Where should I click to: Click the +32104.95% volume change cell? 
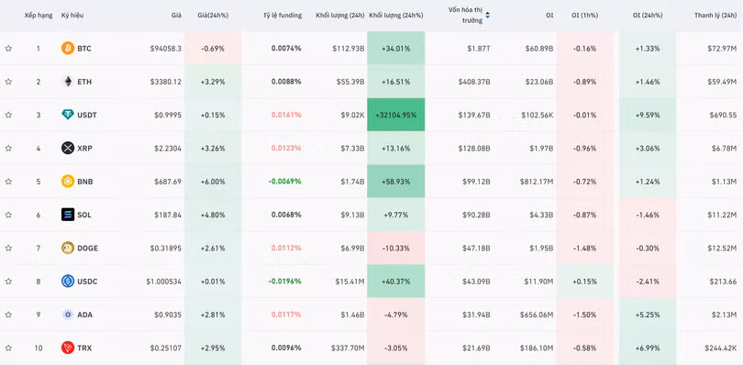(395, 115)
